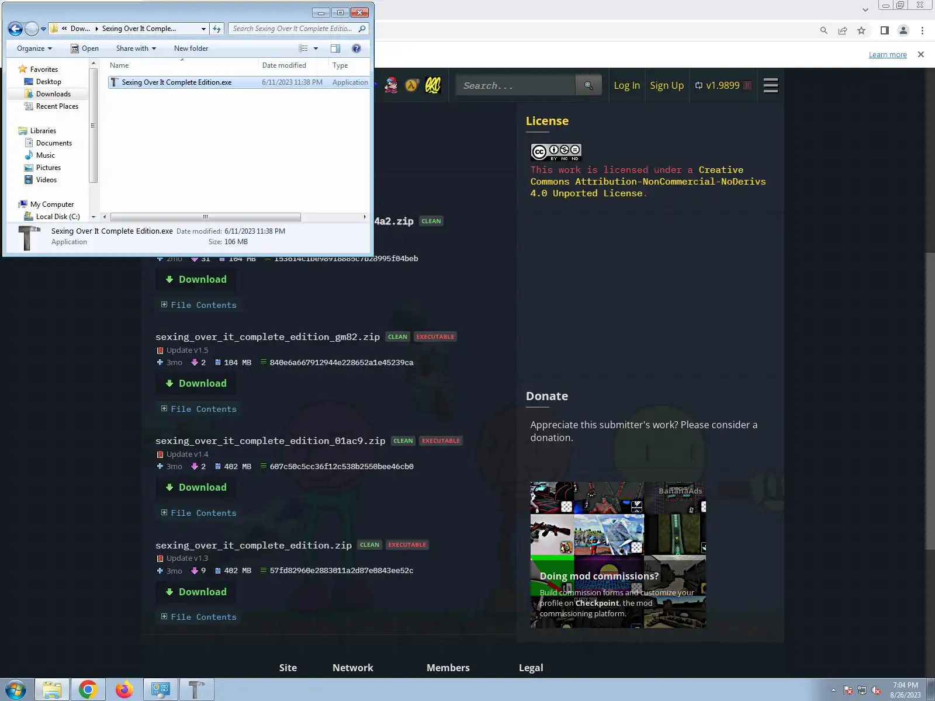Open Local Disk (C:)
This screenshot has width=935, height=701.
57,217
